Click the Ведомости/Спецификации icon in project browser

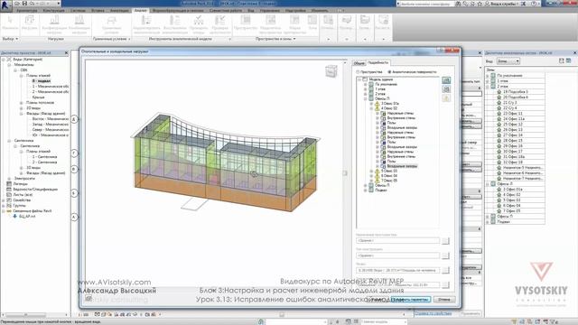pos(9,189)
